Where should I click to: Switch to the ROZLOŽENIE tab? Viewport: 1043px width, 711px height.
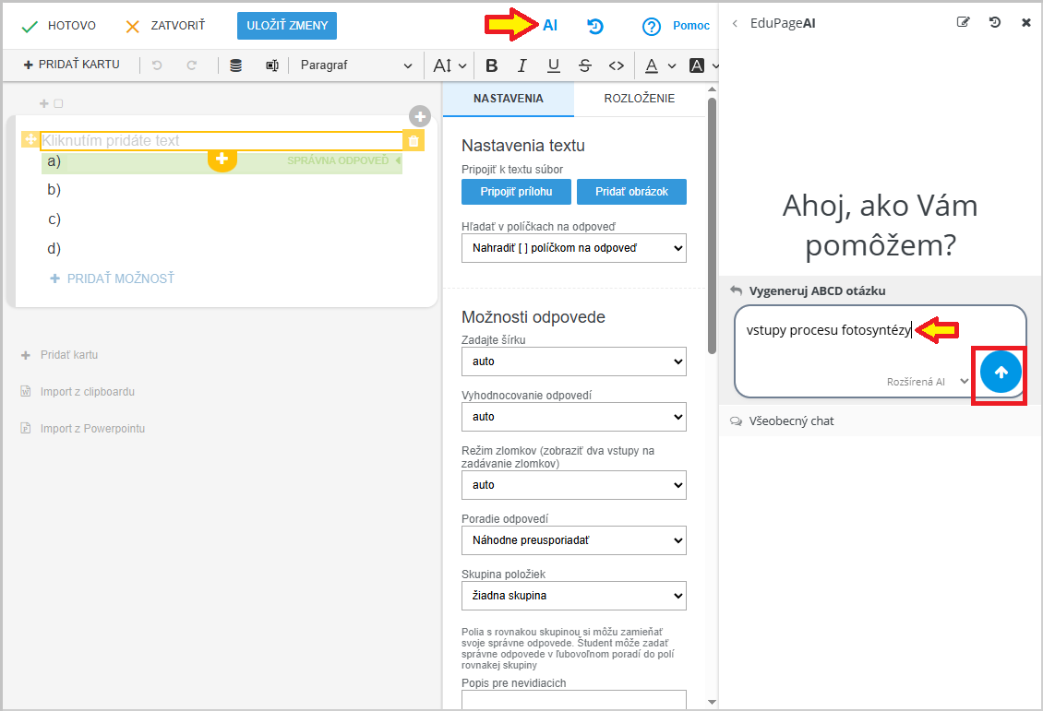point(640,99)
